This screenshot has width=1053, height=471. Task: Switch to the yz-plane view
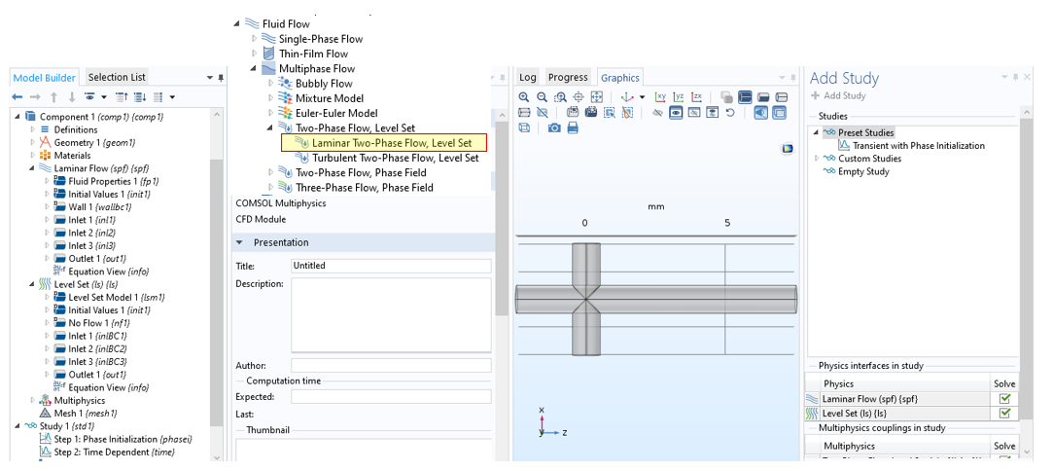[679, 97]
